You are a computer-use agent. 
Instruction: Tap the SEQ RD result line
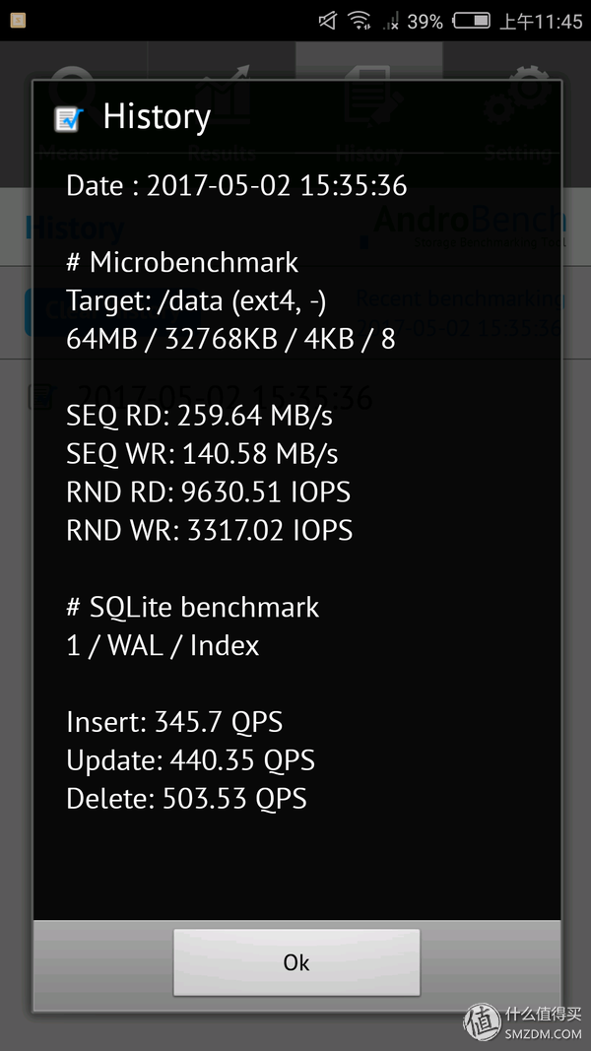click(x=199, y=416)
